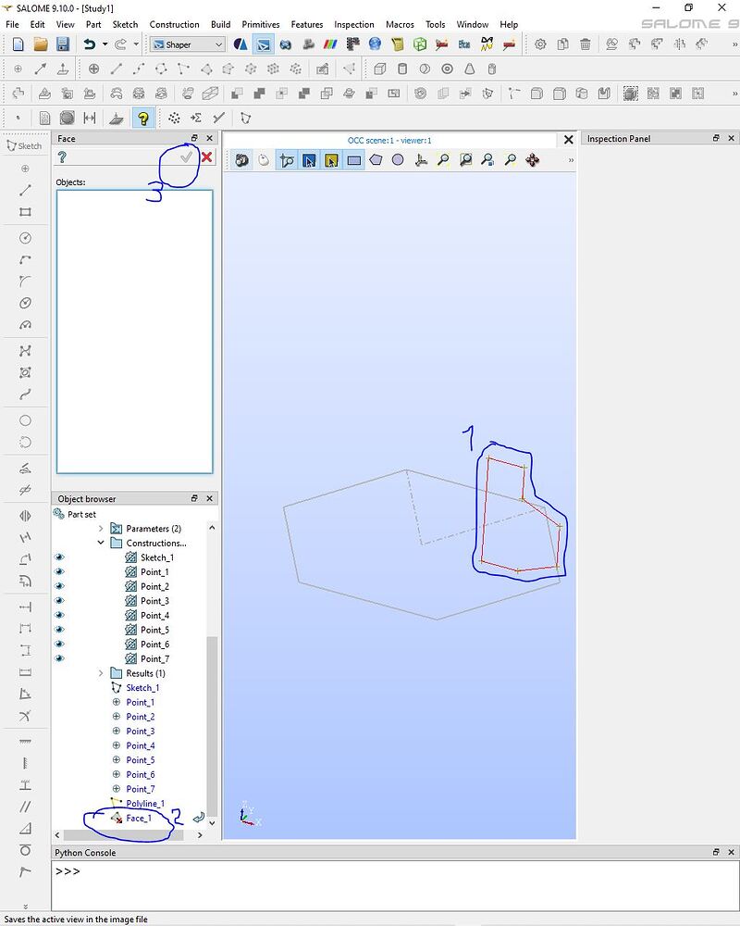
Task: Click the trihedron axes icon in viewer
Action: (421, 160)
